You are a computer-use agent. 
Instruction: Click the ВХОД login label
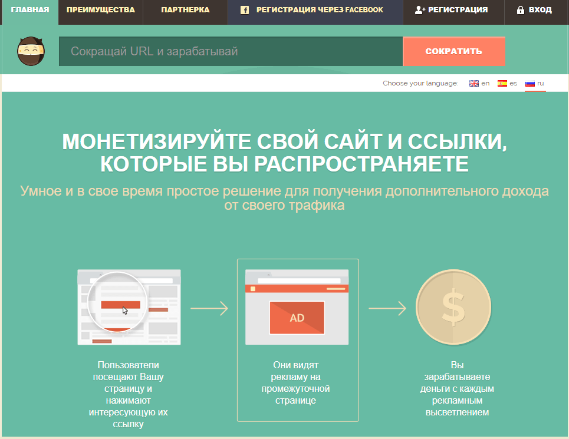click(x=540, y=10)
